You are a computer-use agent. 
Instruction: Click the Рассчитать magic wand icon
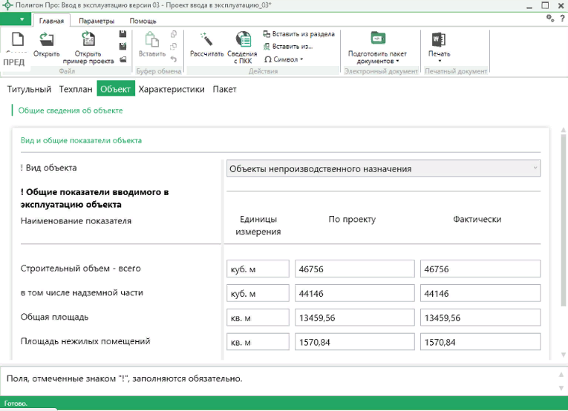(206, 39)
